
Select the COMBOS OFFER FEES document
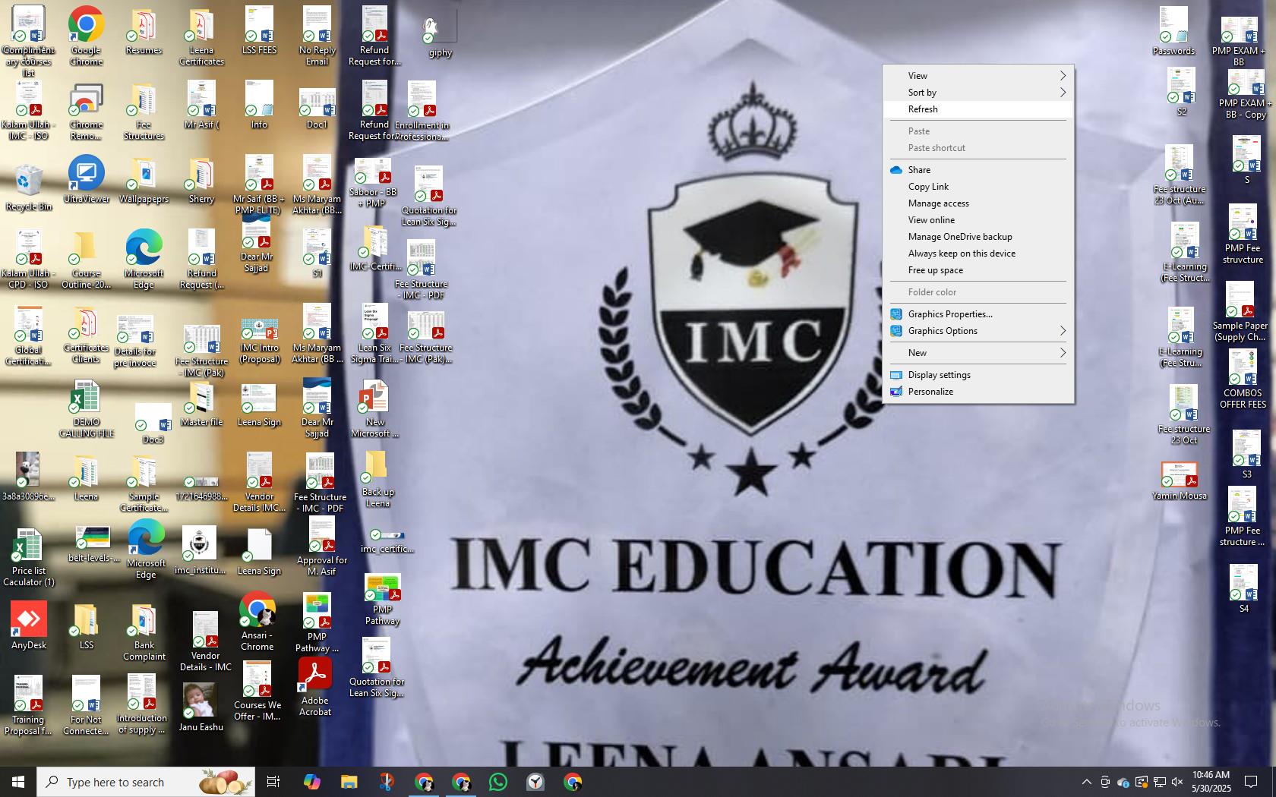click(x=1243, y=380)
